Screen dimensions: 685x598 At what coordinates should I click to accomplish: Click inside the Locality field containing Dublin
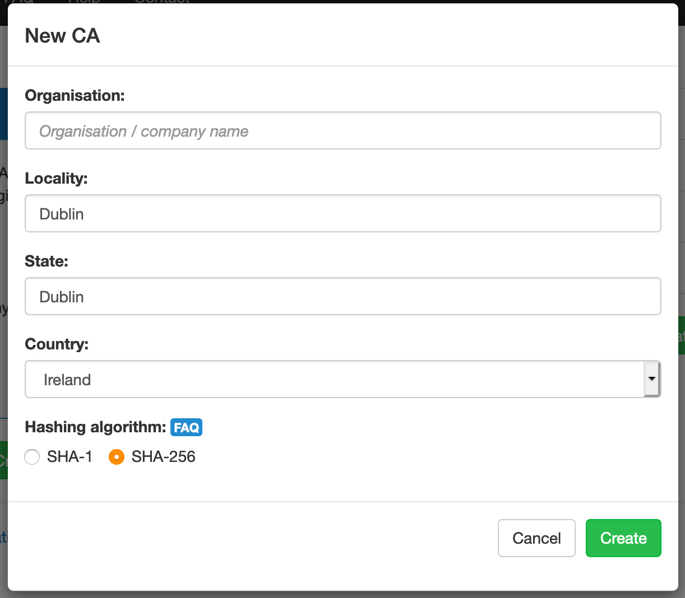(343, 213)
